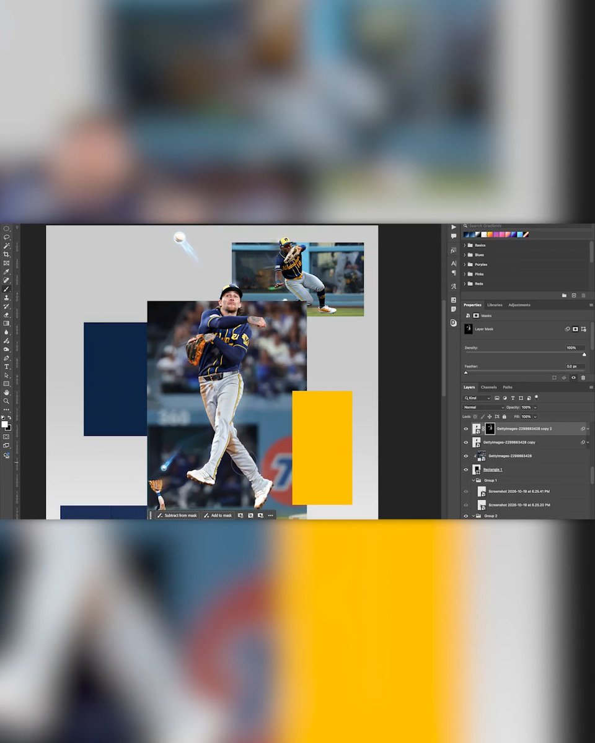The width and height of the screenshot is (595, 743).
Task: Select the Spot Healing Brush tool
Action: [6, 280]
